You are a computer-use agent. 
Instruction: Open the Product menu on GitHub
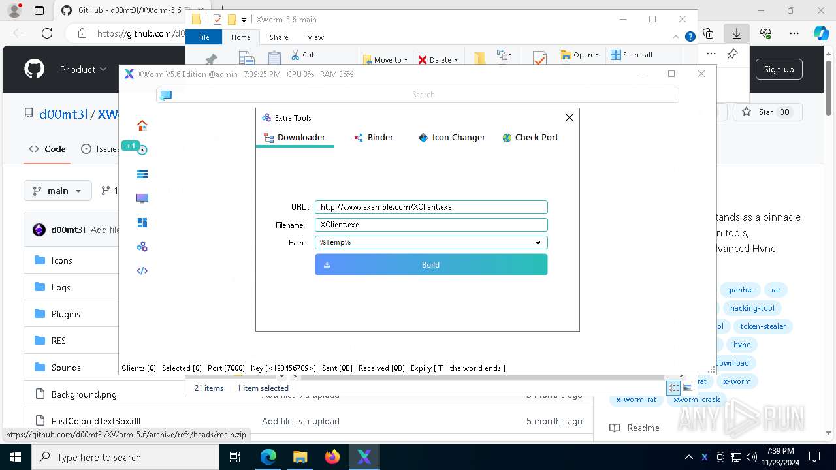83,69
